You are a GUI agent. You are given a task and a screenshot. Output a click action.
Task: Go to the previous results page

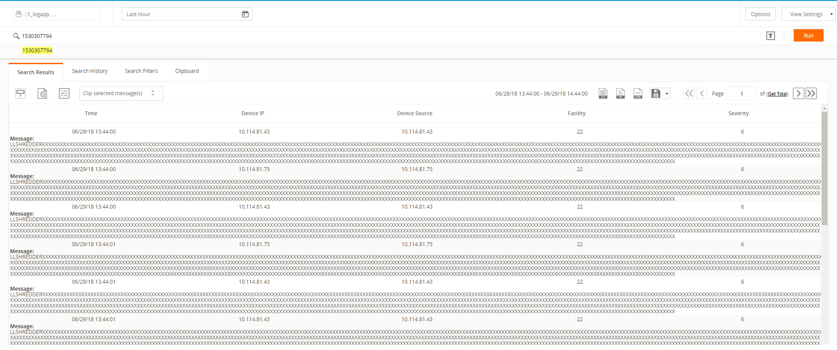[x=702, y=93]
